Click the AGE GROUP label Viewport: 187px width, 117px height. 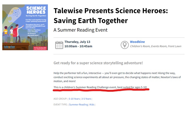click(60, 99)
